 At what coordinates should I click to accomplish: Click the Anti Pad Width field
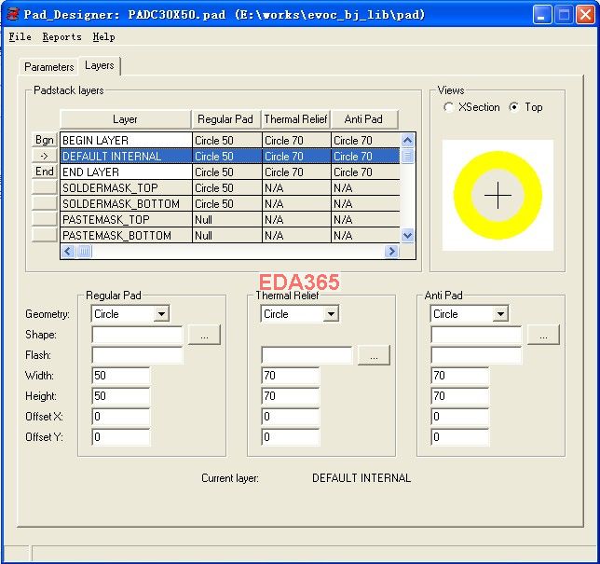click(x=460, y=376)
